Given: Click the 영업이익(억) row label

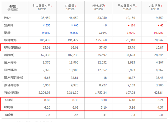Looking at the screenshot, I should (10, 63).
